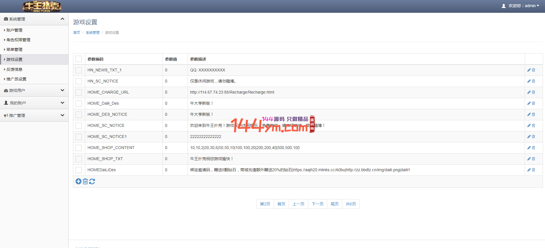This screenshot has width=545, height=248.
Task: Expand the 推广管理 sidebar section
Action: 34,115
